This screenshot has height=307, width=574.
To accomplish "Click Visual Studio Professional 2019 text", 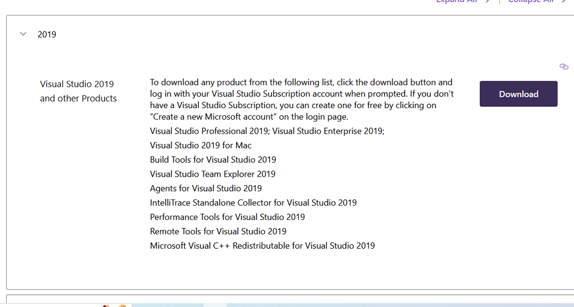I will point(209,131).
